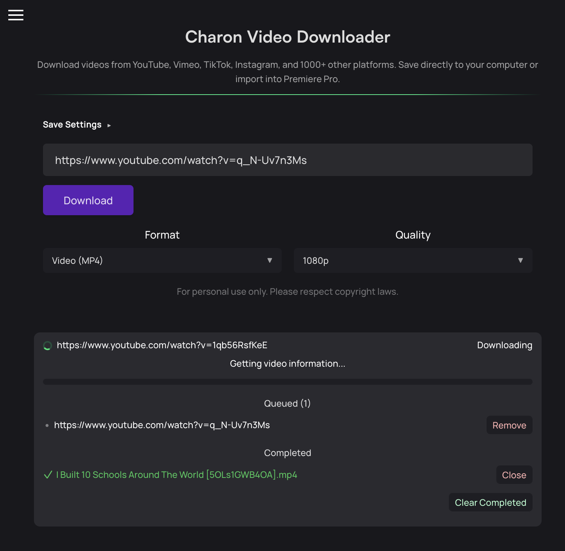The height and width of the screenshot is (551, 565).
Task: Click the video URL input field
Action: tap(287, 160)
